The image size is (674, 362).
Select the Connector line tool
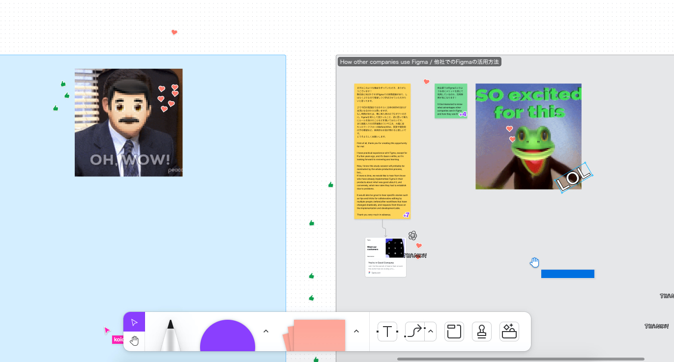tap(415, 332)
